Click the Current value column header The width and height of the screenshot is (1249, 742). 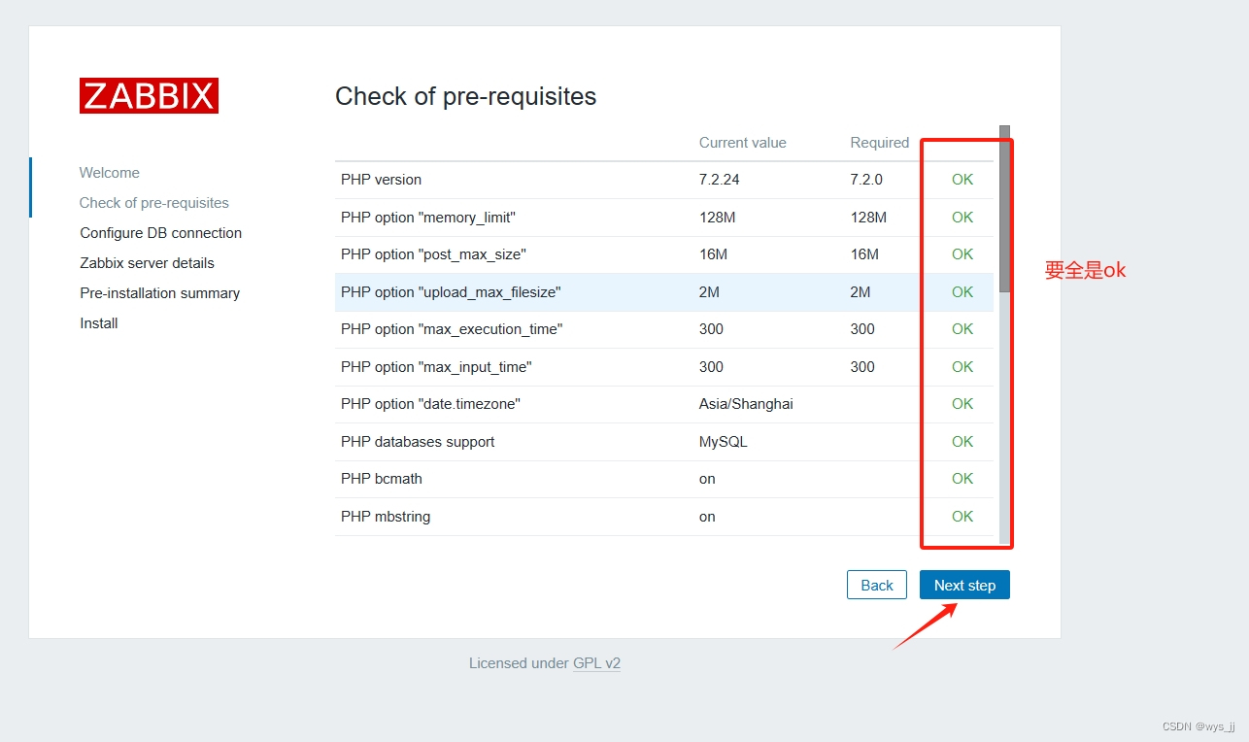[x=743, y=143]
